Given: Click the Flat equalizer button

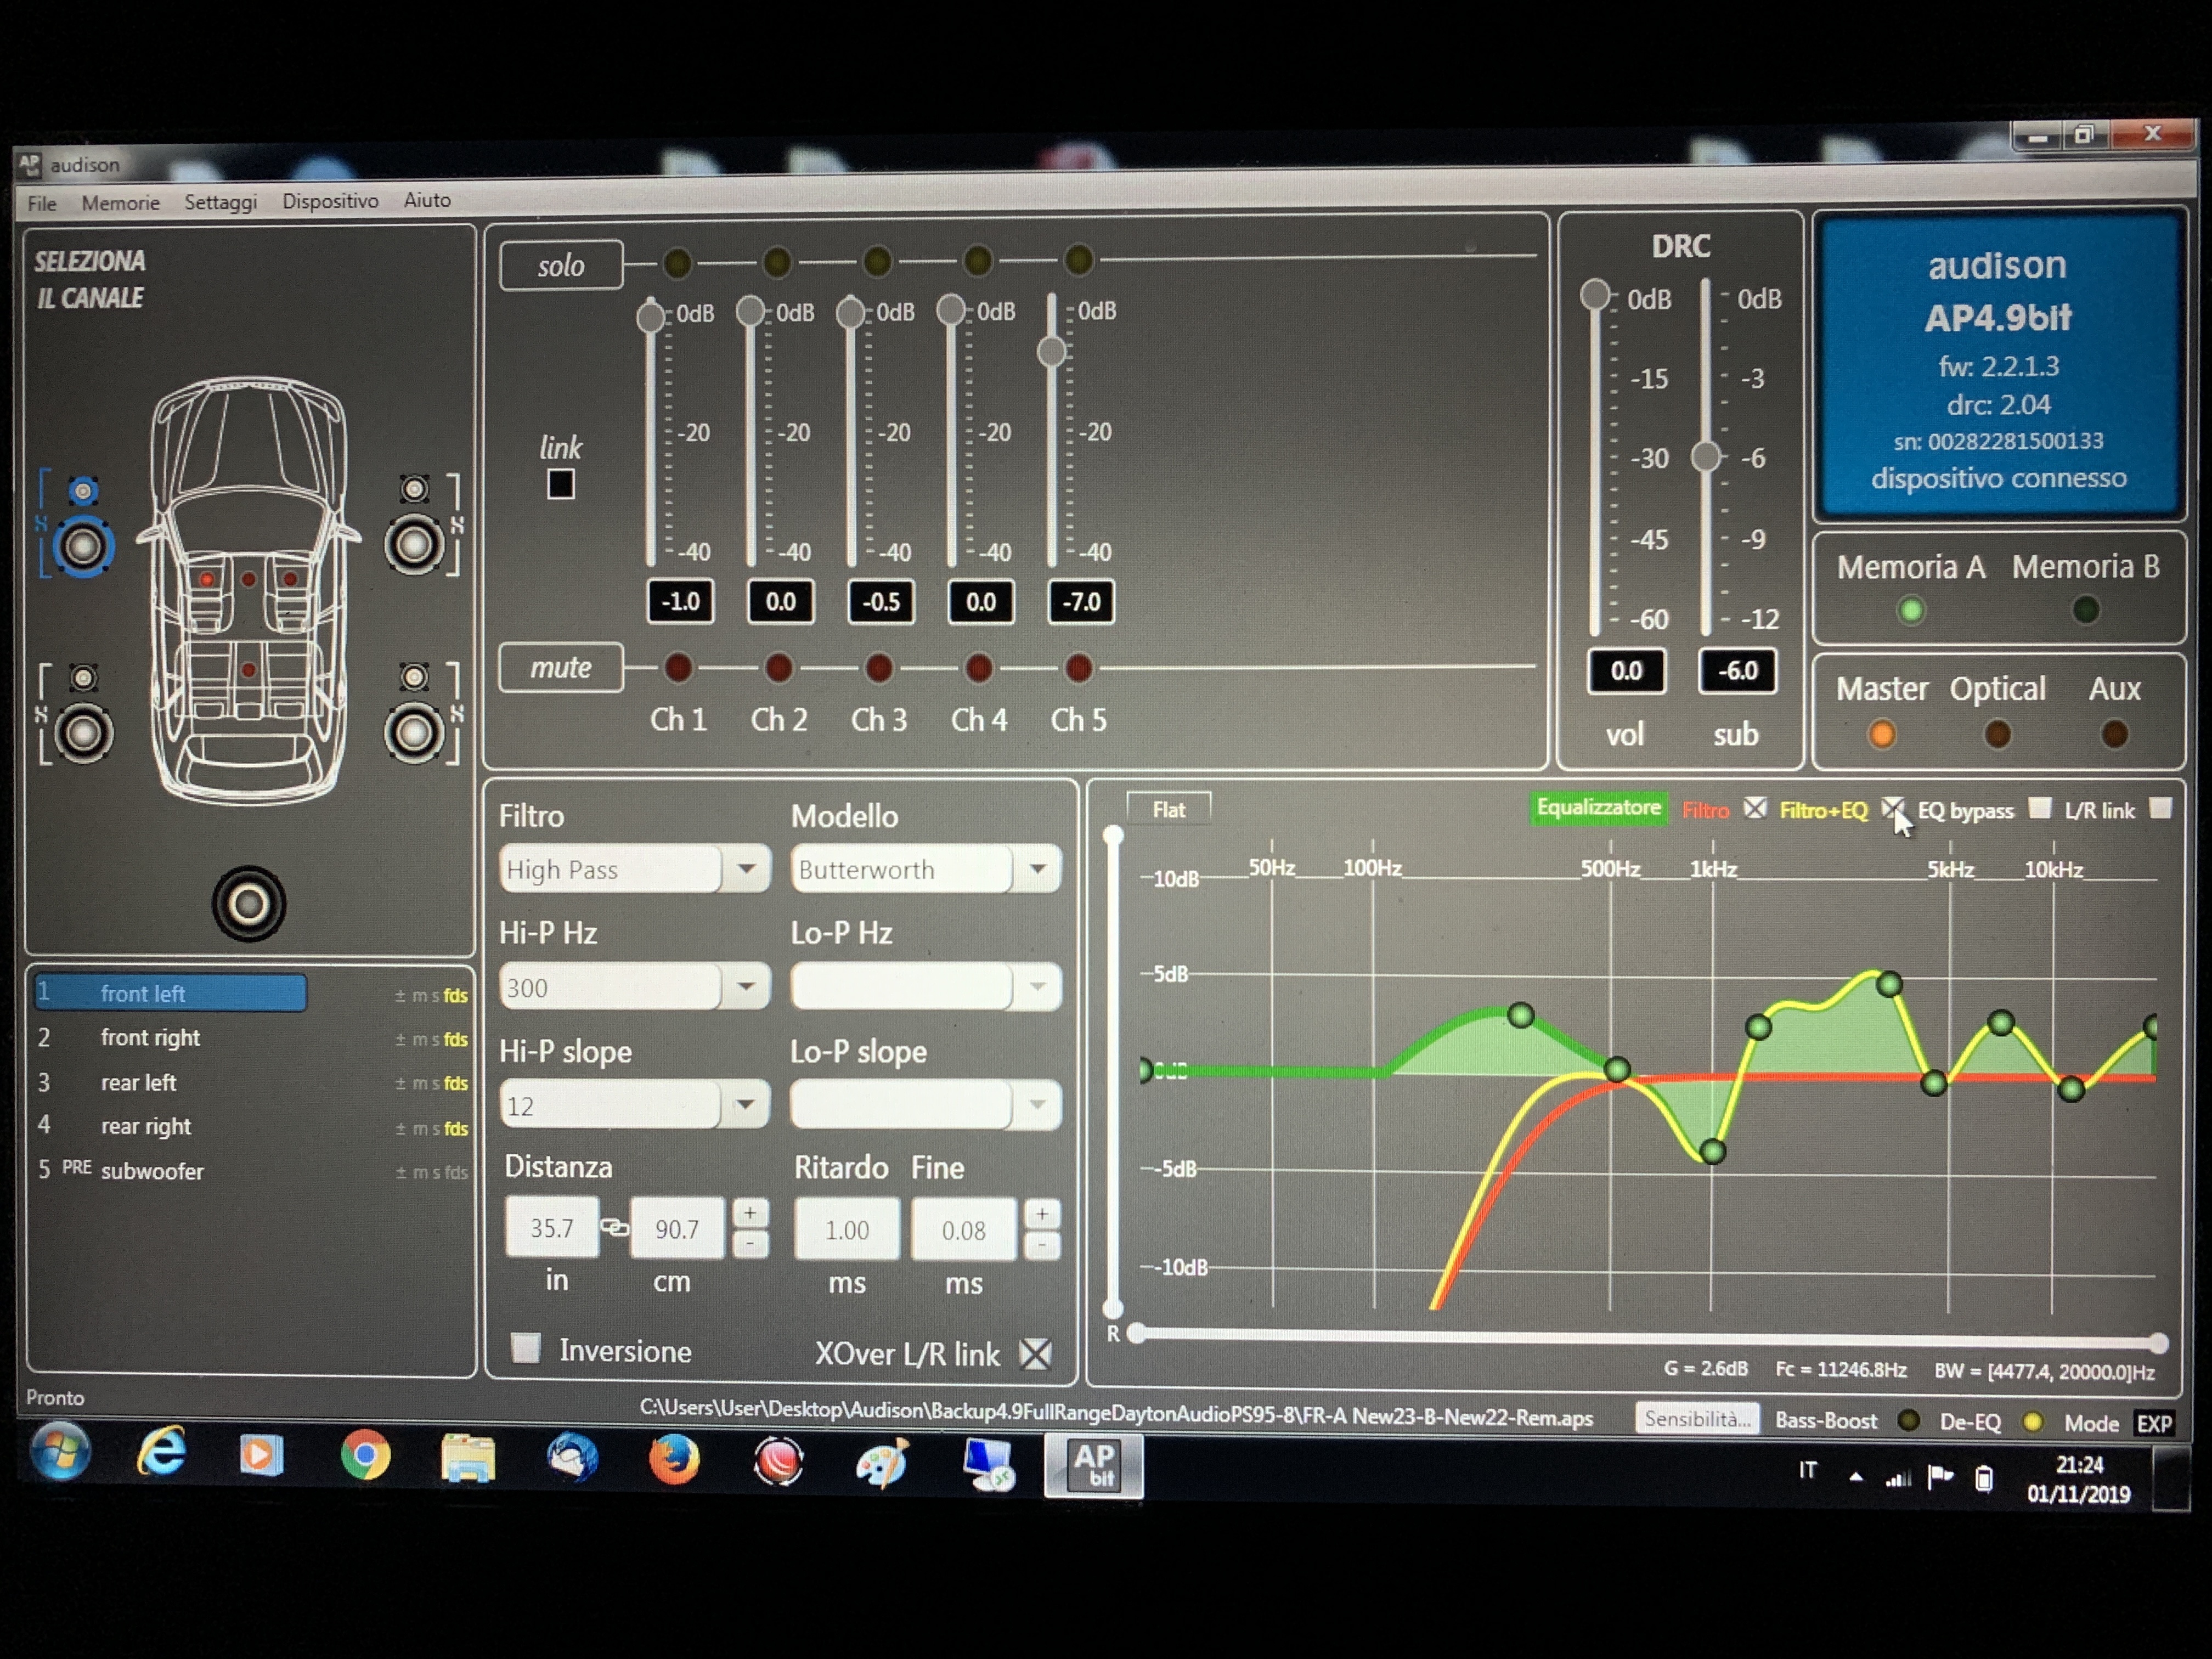Looking at the screenshot, I should [x=1168, y=809].
